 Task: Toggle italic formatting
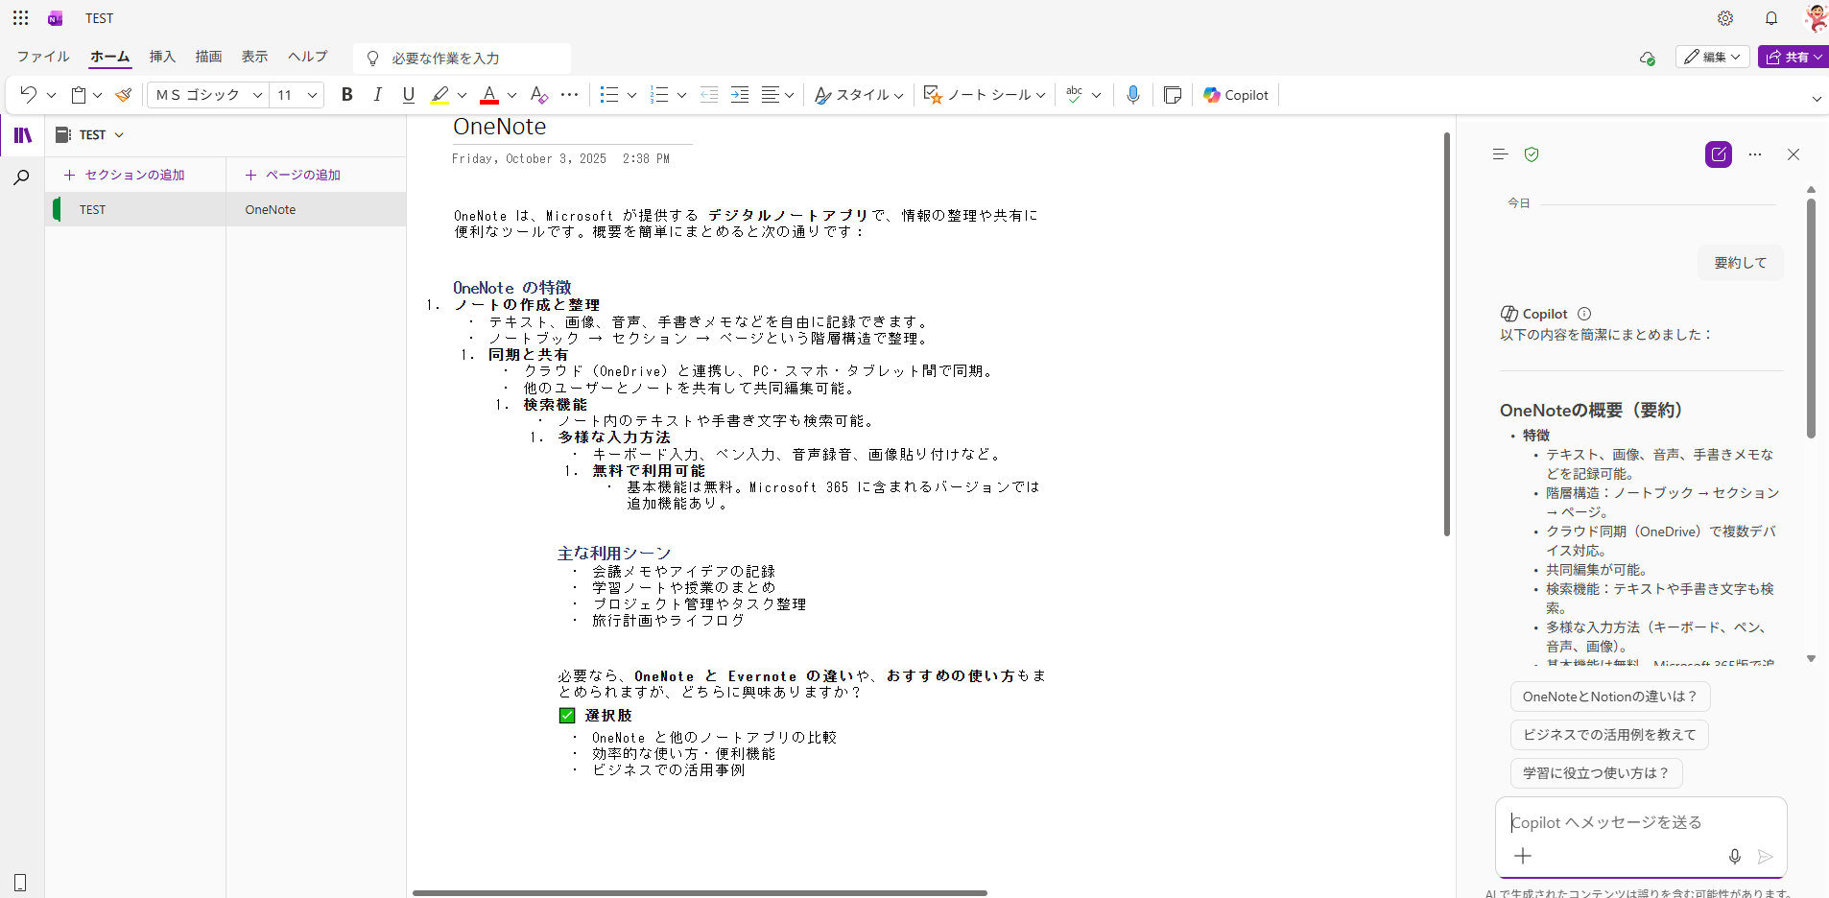click(x=378, y=95)
